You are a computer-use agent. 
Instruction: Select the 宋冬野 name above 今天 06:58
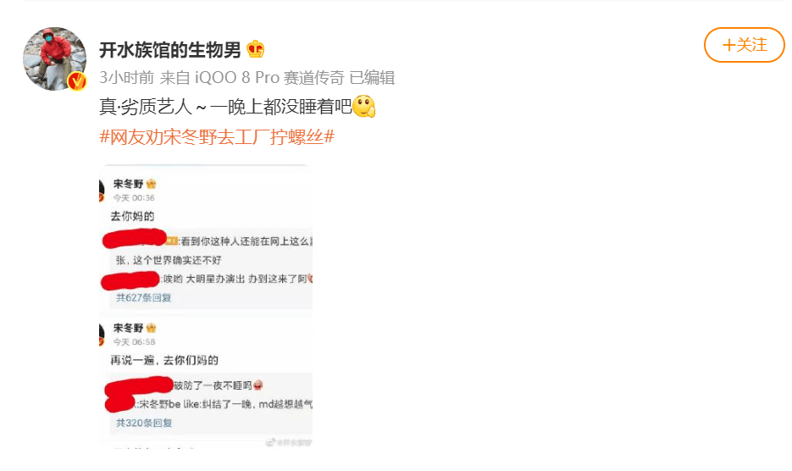pos(128,328)
